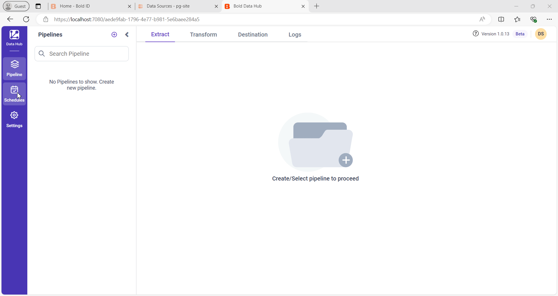Open the browser Favorites star icon

click(x=517, y=19)
